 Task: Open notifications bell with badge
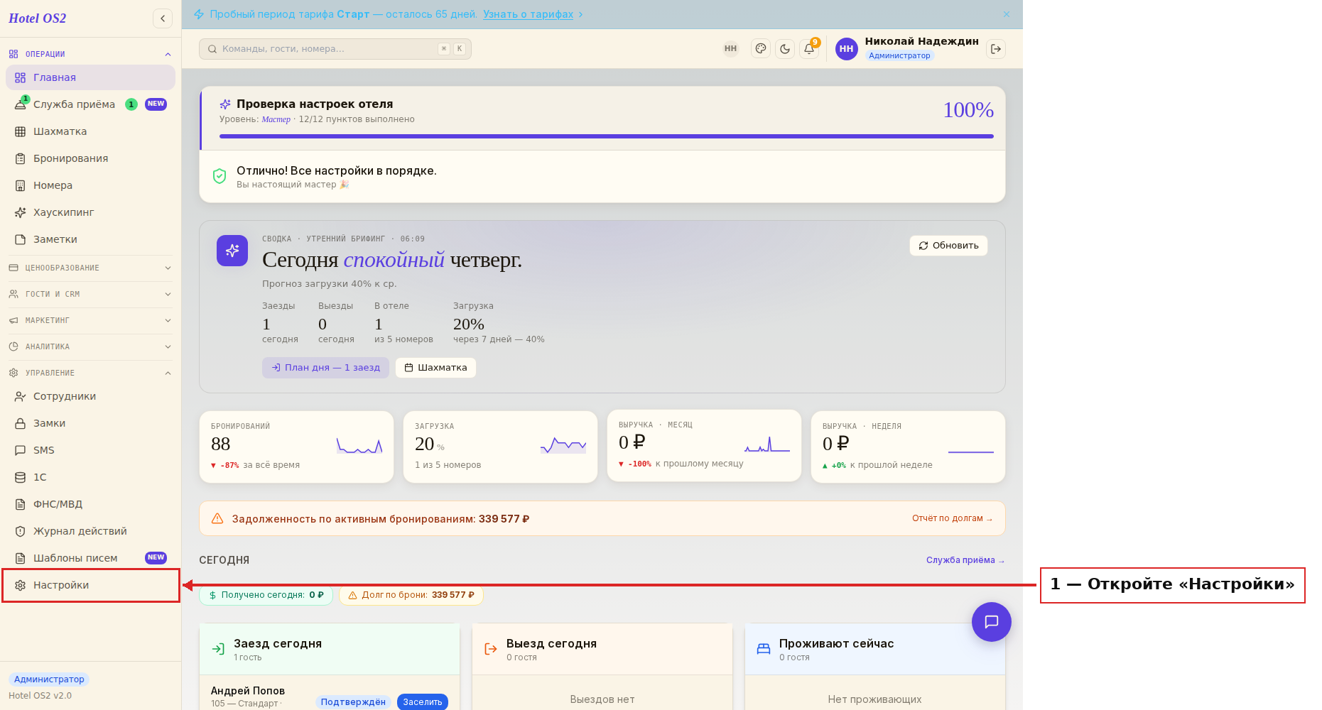tap(809, 49)
